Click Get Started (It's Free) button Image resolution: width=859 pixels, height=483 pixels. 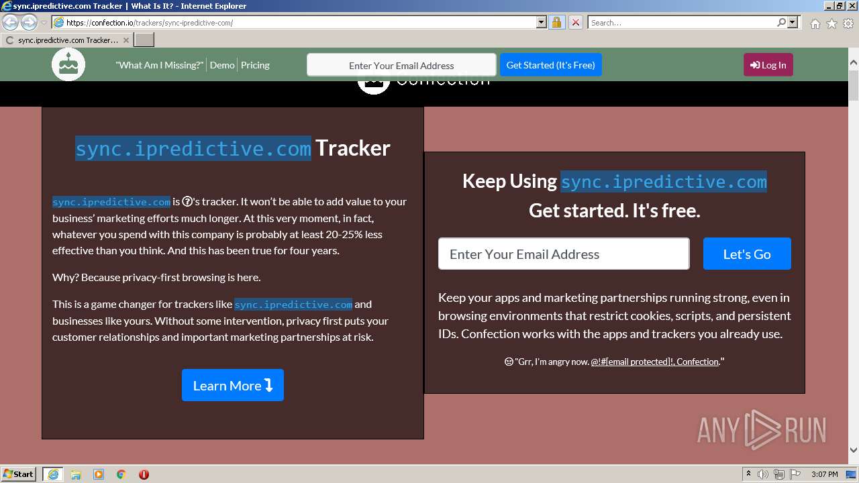[550, 65]
